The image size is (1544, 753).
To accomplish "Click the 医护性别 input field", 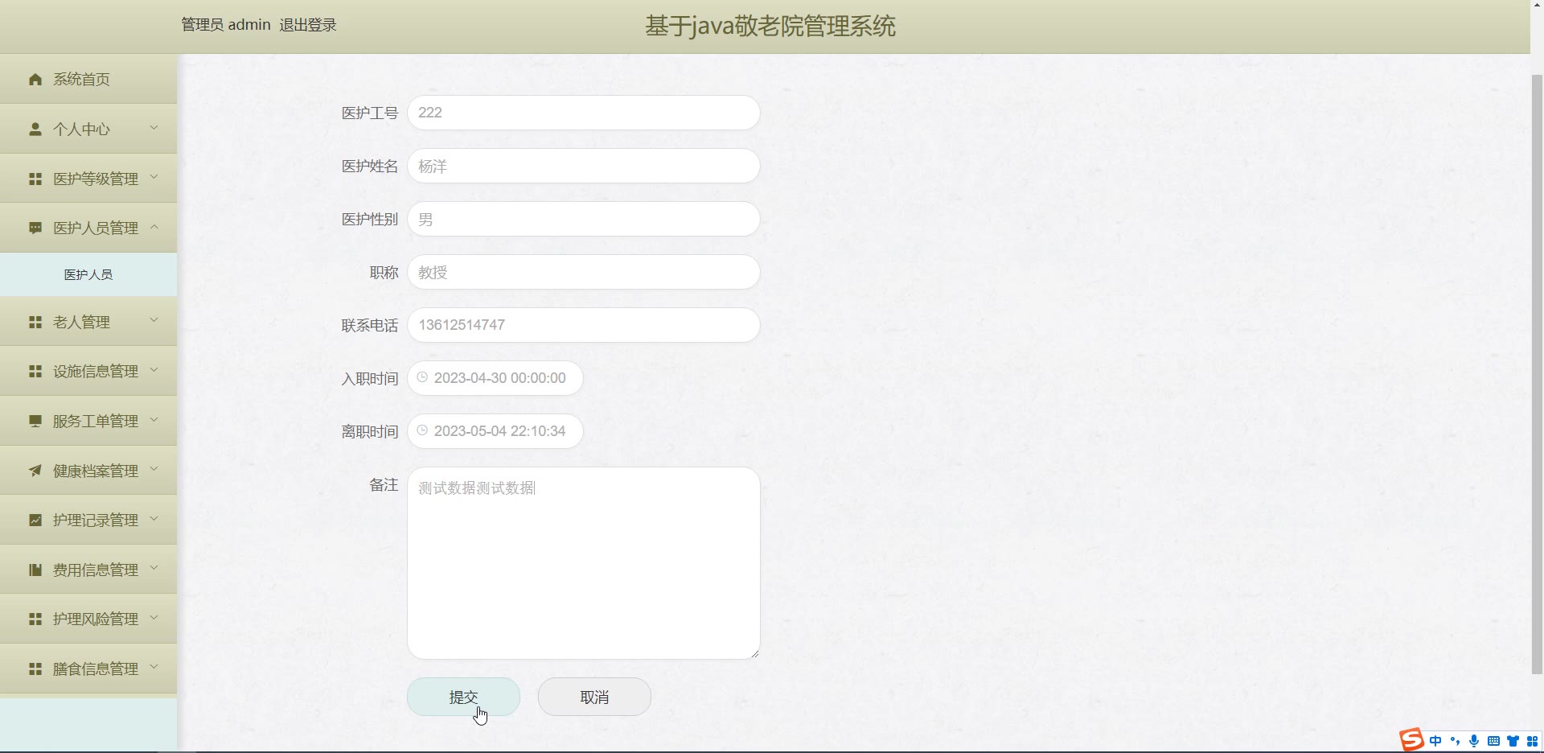I will tap(584, 219).
